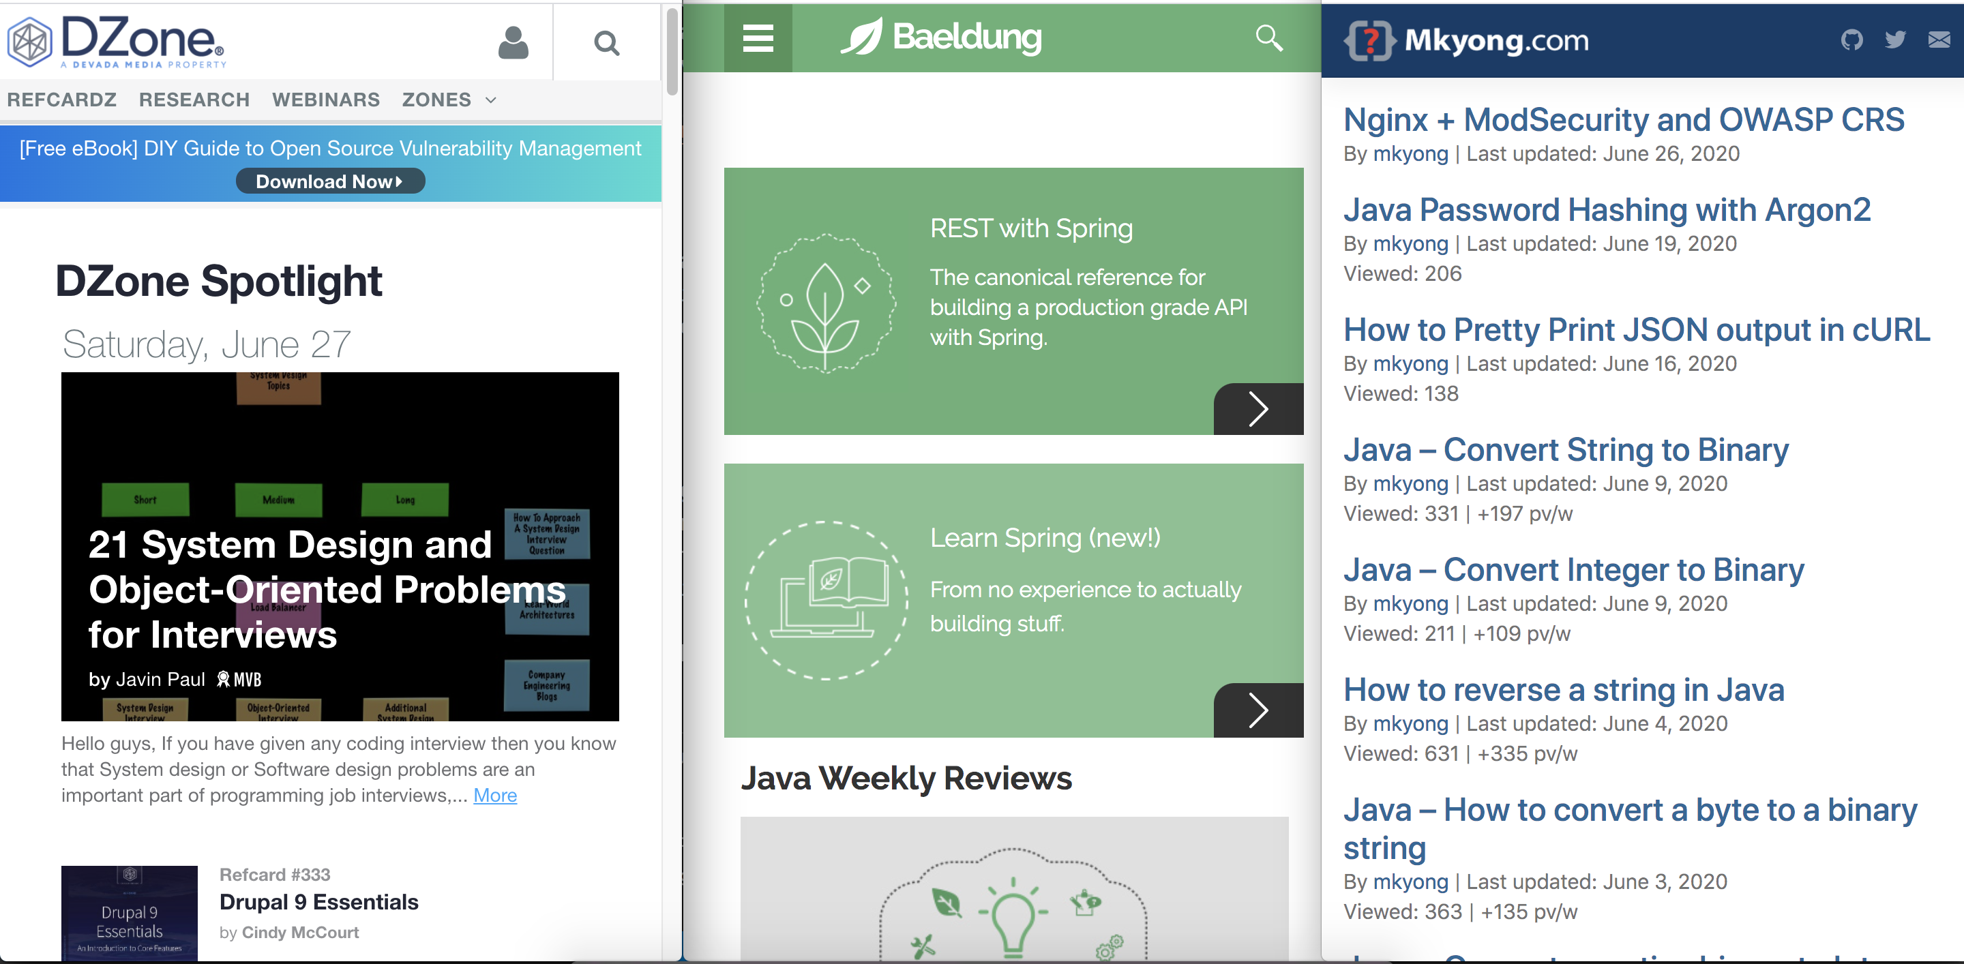Open Learn Spring (new!) course title
Screen dimensions: 1964x964
1045,538
